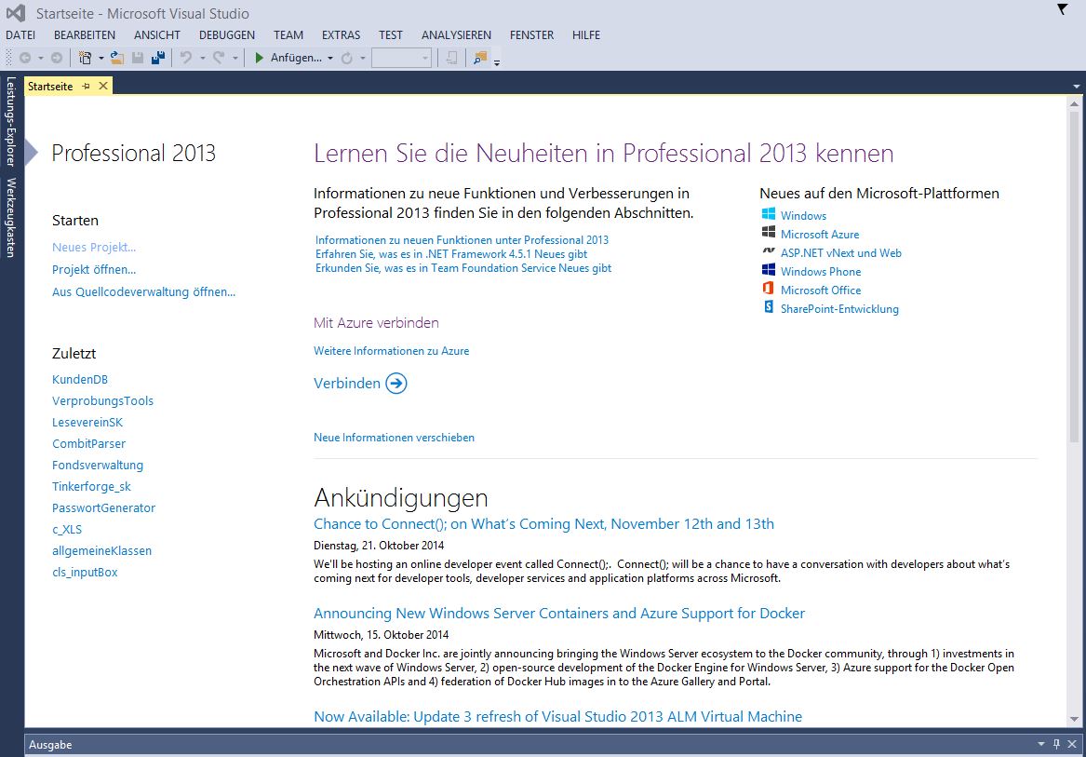The width and height of the screenshot is (1086, 757).
Task: Open recent project KundenDB
Action: [80, 379]
